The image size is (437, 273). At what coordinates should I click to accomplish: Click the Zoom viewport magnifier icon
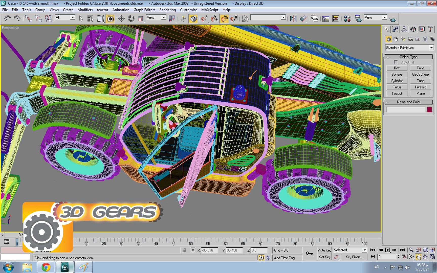(x=411, y=250)
